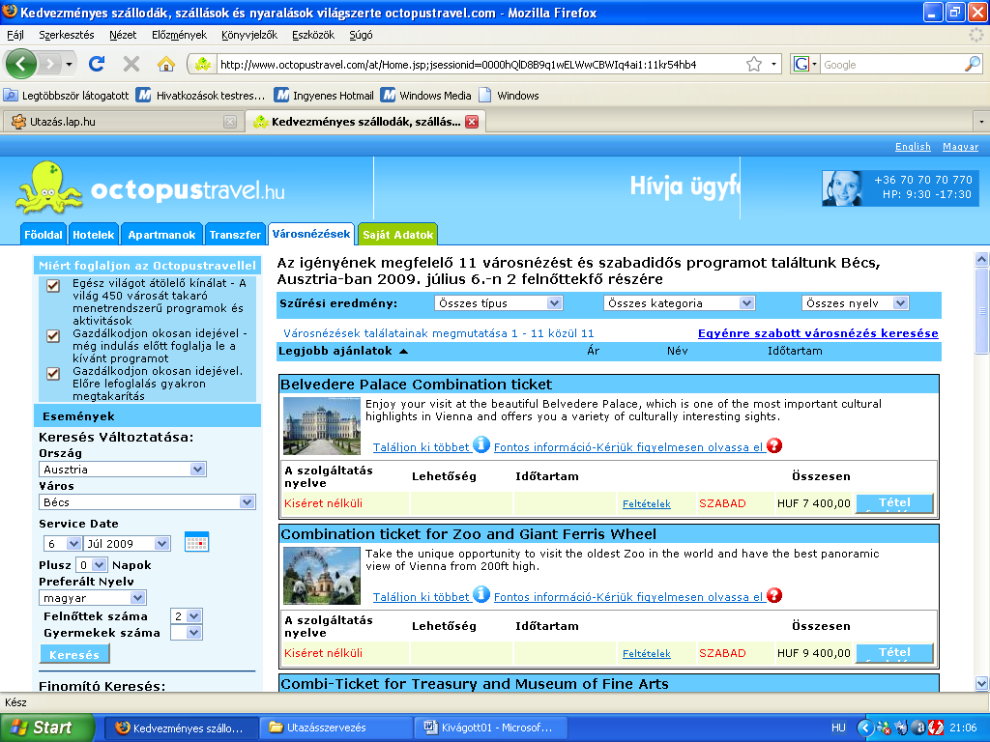This screenshot has height=742, width=990.
Task: Open the Preferált Nyelv dropdown
Action: [x=93, y=597]
